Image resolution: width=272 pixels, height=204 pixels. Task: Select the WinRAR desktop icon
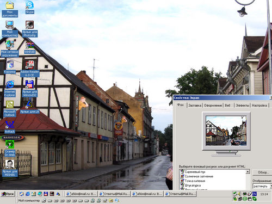tap(29, 48)
